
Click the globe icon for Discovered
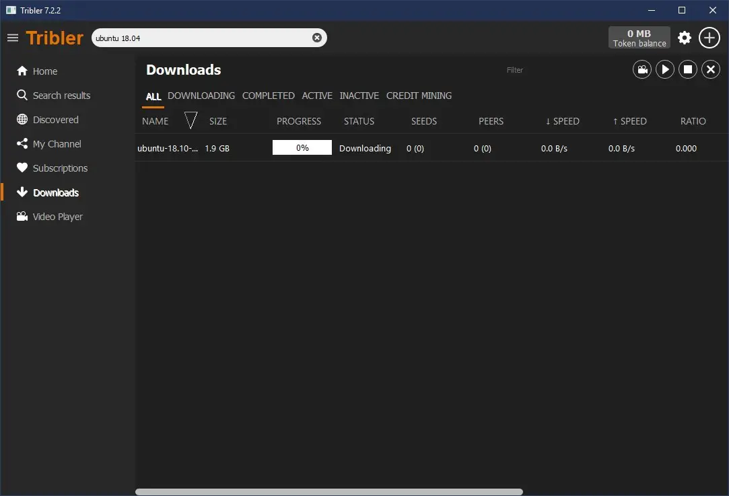tap(22, 119)
